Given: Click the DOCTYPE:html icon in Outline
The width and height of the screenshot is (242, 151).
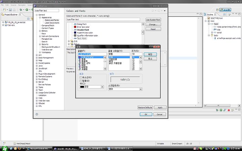Looking at the screenshot, I should click(x=209, y=18).
